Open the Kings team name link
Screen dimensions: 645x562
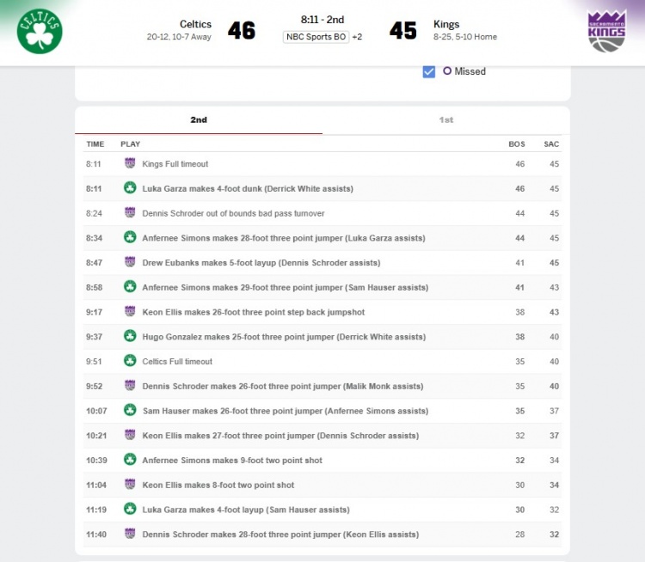446,24
